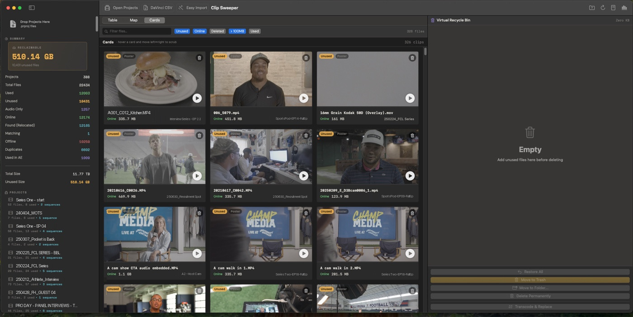Click the Virtual Recycle Bin purple trash icon
This screenshot has height=317, width=633.
[x=433, y=20]
